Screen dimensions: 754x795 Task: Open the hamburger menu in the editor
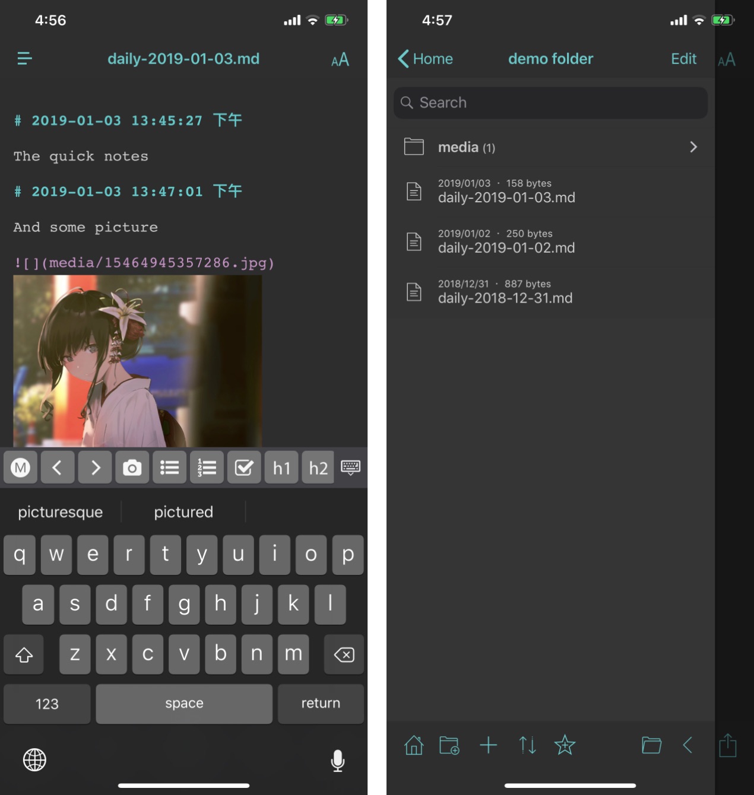click(x=24, y=58)
